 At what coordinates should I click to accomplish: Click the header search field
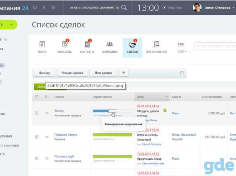point(94,7)
